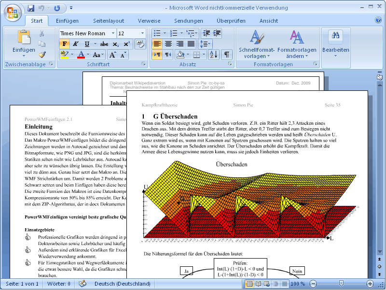The height and width of the screenshot is (290, 386).
Task: Toggle paragraph marks display (¶)
Action: point(227,55)
